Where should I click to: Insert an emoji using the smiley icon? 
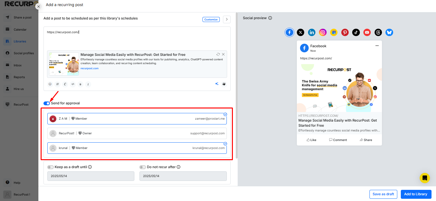(50, 84)
